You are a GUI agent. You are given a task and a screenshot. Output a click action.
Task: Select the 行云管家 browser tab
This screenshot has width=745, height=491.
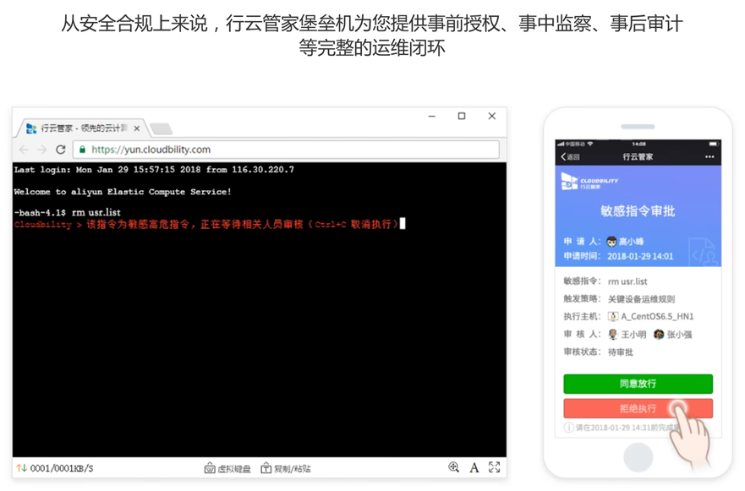coord(81,128)
